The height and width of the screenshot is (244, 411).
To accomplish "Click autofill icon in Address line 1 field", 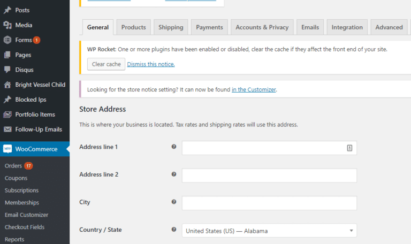I will click(349, 148).
